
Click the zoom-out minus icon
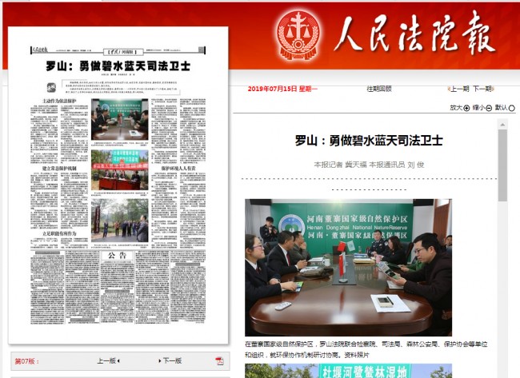[489, 108]
